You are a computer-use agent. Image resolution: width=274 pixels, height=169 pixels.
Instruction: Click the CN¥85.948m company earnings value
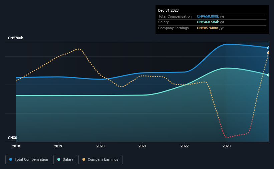[208, 28]
